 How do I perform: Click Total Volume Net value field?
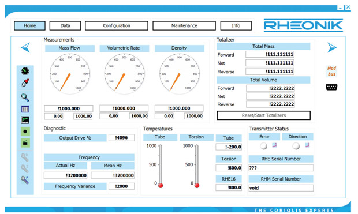pyautogui.click(x=270, y=96)
